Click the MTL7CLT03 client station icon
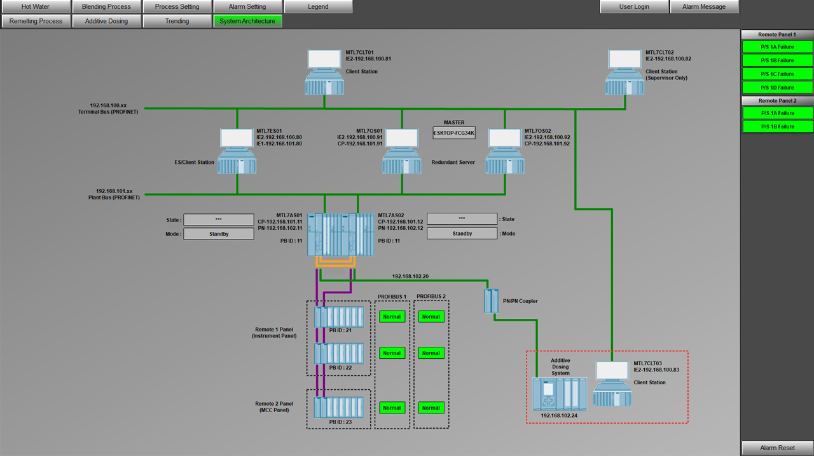The image size is (814, 456). tap(612, 384)
